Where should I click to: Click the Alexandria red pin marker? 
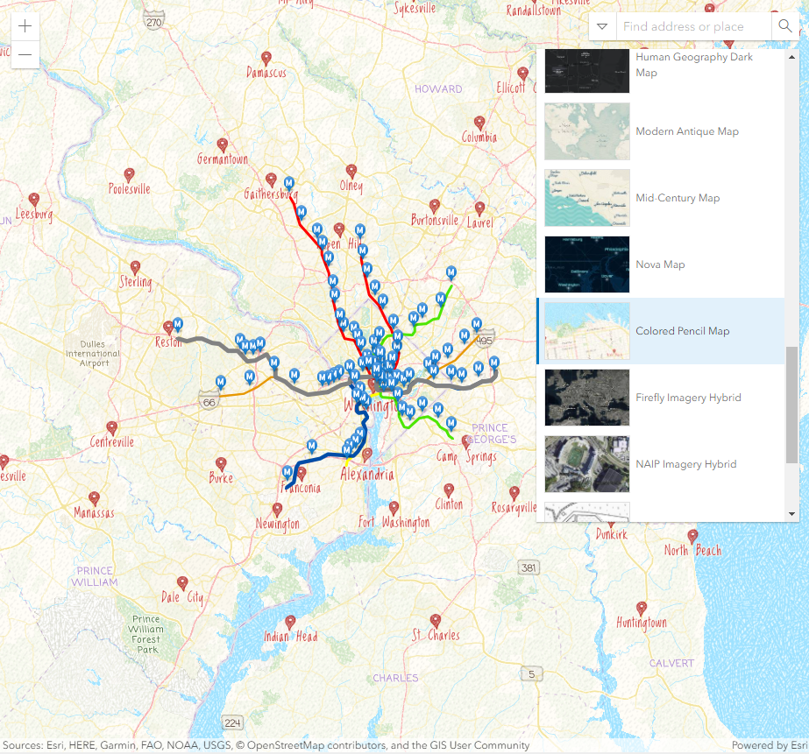pos(367,455)
